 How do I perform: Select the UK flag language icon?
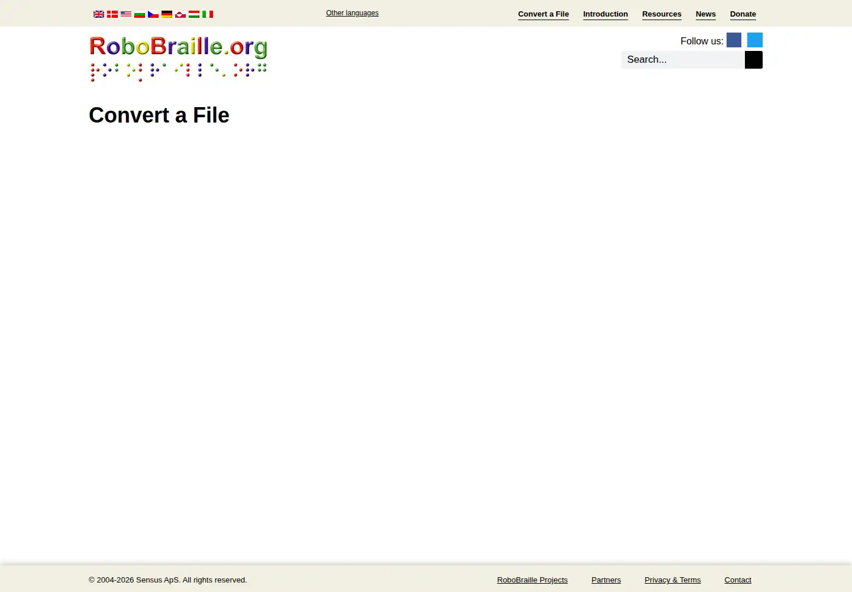[x=99, y=14]
